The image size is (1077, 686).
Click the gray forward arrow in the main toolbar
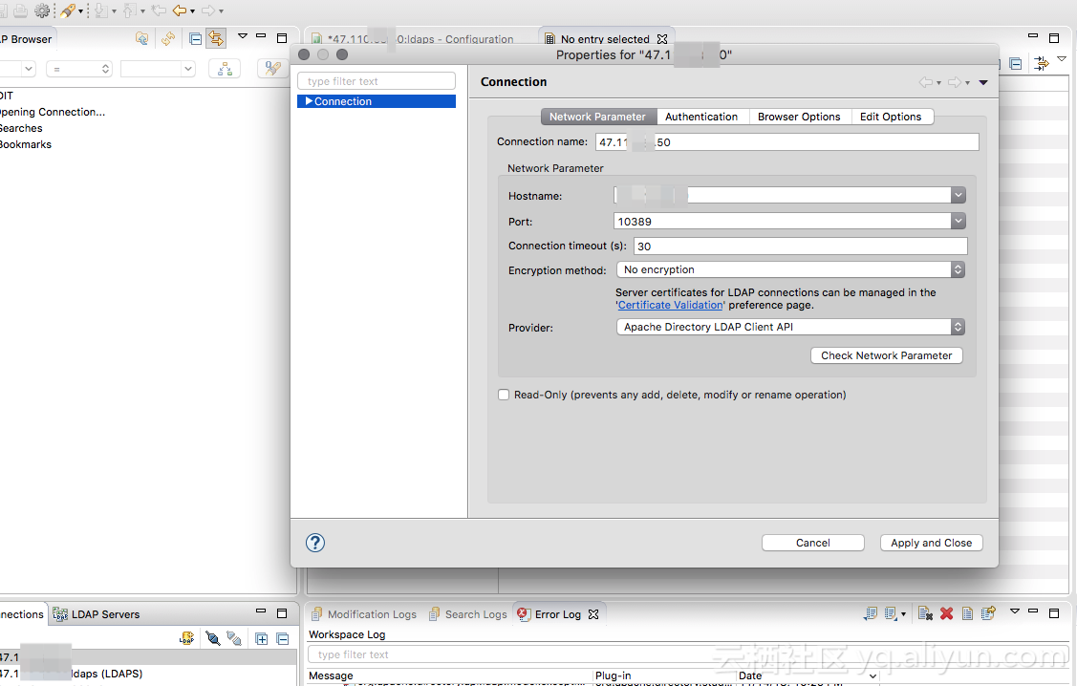[x=208, y=11]
